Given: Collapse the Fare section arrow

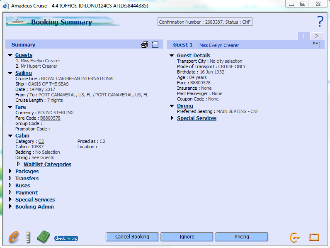Looking at the screenshot, I should coord(10,107).
